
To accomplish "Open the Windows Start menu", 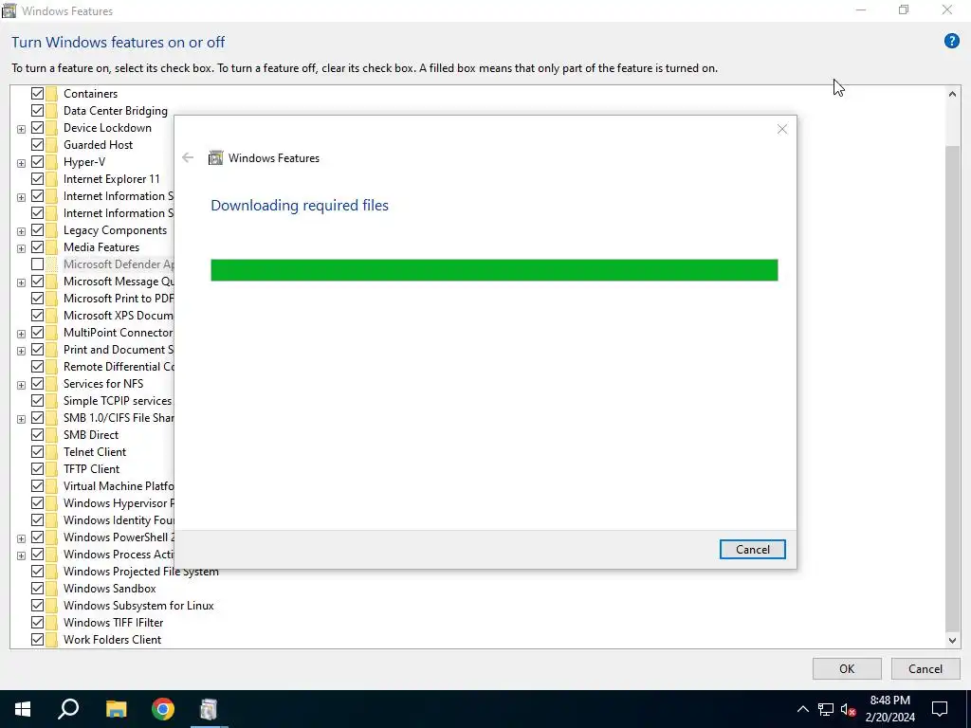I will point(23,709).
